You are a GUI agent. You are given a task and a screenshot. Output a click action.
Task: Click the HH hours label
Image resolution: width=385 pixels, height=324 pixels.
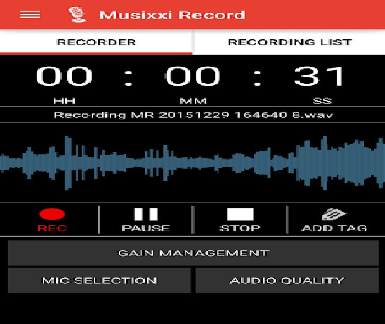[64, 101]
